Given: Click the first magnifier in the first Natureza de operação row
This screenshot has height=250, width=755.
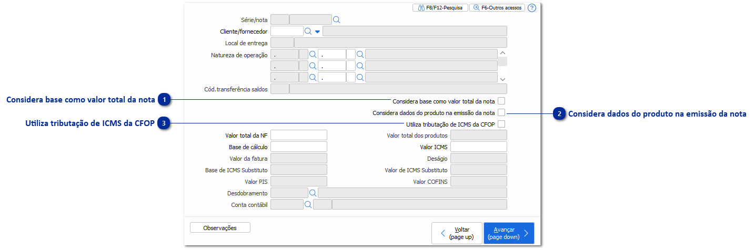Looking at the screenshot, I should [313, 54].
